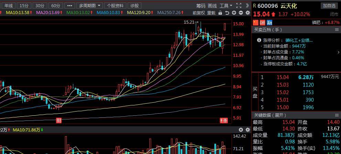Click 加自选 button

[329, 6]
